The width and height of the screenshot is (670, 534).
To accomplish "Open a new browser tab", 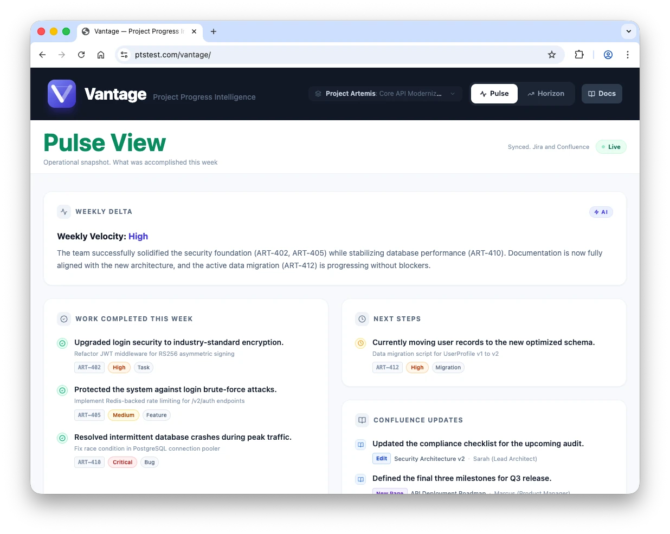I will [214, 31].
